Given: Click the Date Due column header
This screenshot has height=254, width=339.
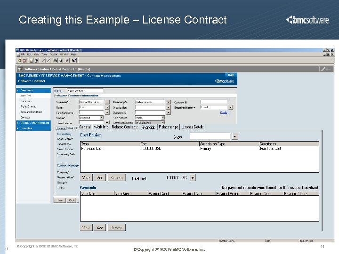Looking at the screenshot, I should 97,193.
